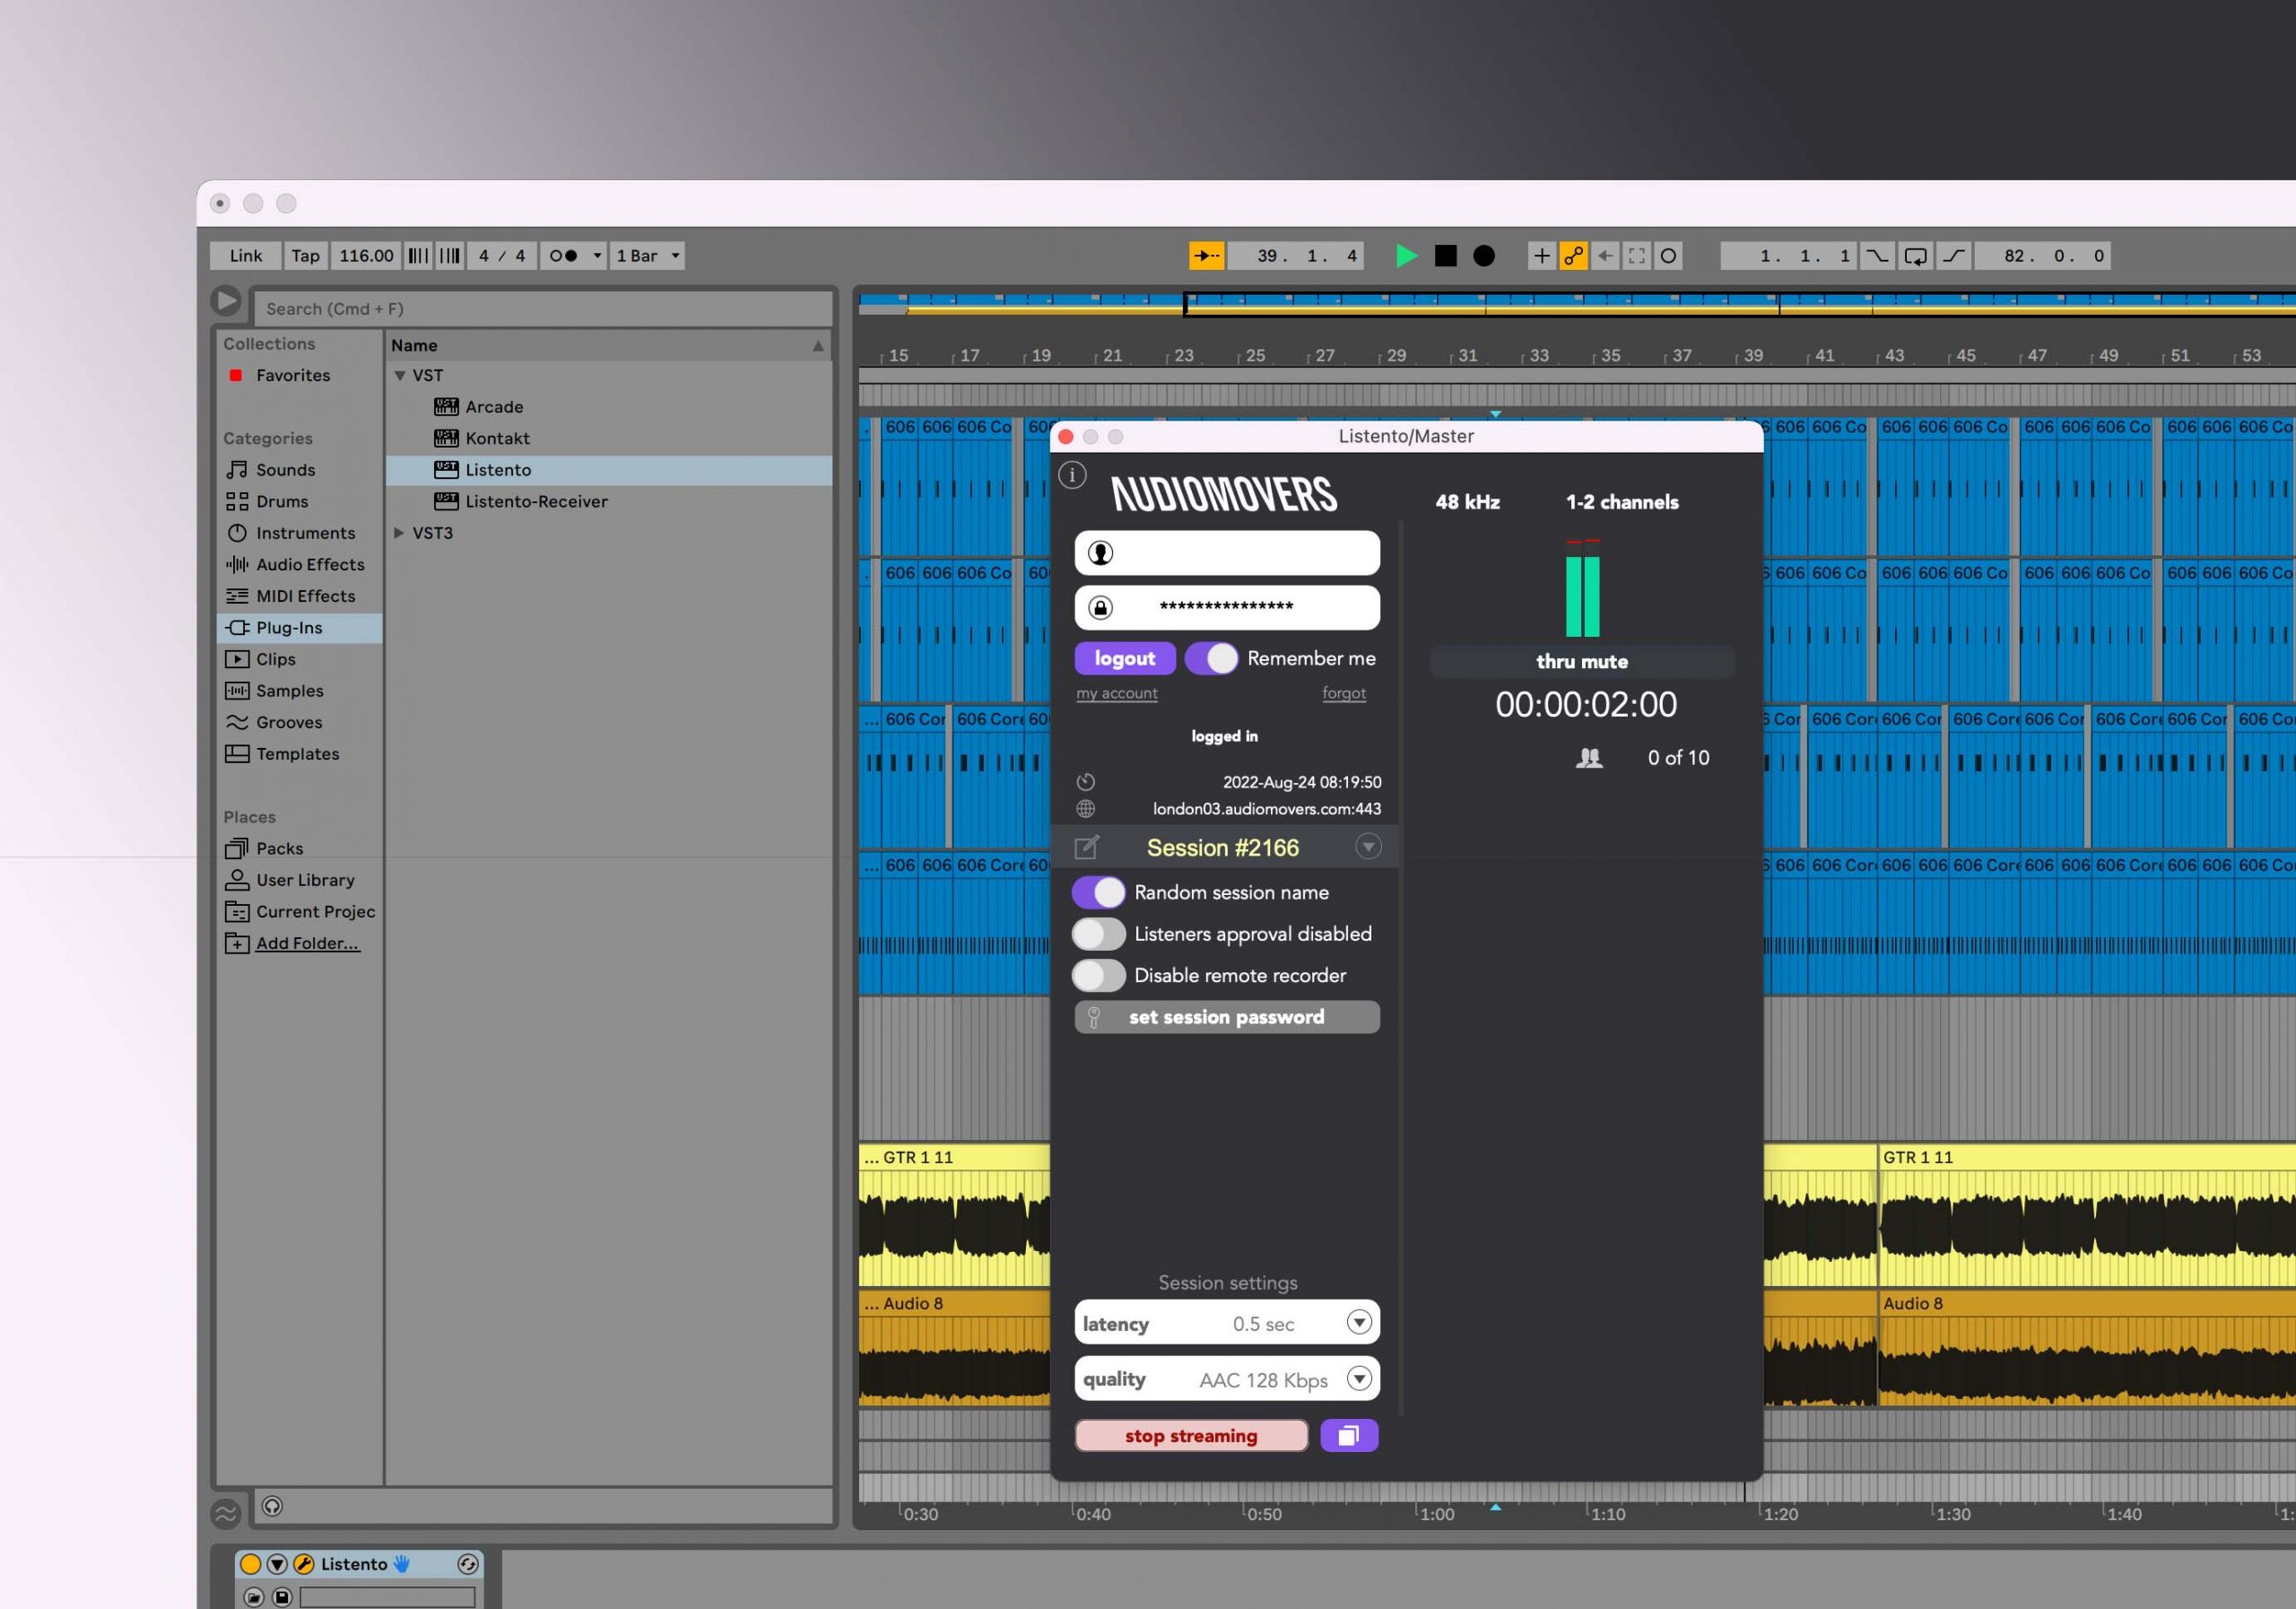
Task: Open the my account link
Action: click(1116, 693)
